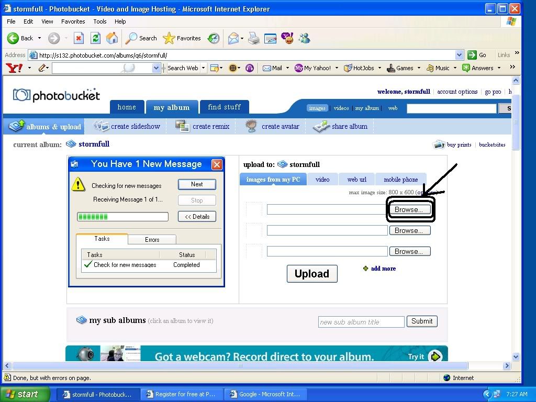Image resolution: width=536 pixels, height=402 pixels.
Task: Open the Yahoo search box dropdown arrow
Action: point(156,68)
